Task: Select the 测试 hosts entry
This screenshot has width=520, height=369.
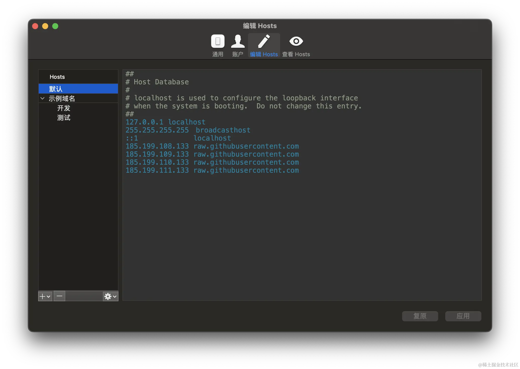Action: tap(64, 118)
